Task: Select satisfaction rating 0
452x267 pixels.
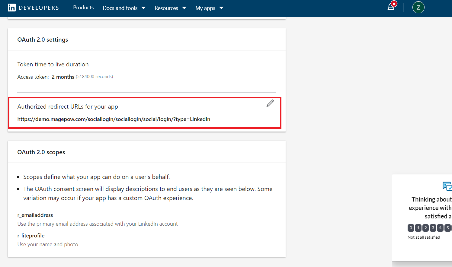Action: pos(411,228)
